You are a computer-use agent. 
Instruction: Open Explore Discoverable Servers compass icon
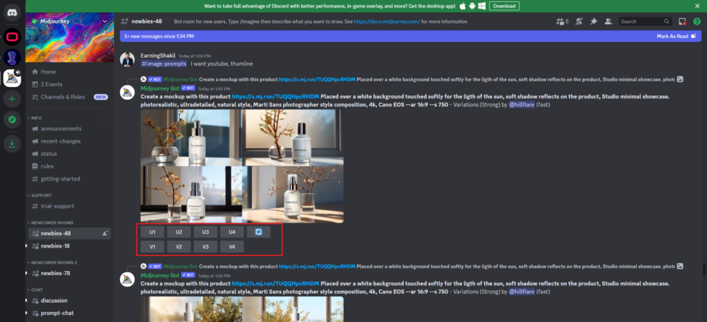pyautogui.click(x=12, y=120)
